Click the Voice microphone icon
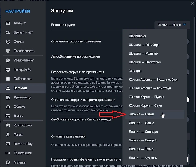Viewport: 196px width, 167px height. 8,134
